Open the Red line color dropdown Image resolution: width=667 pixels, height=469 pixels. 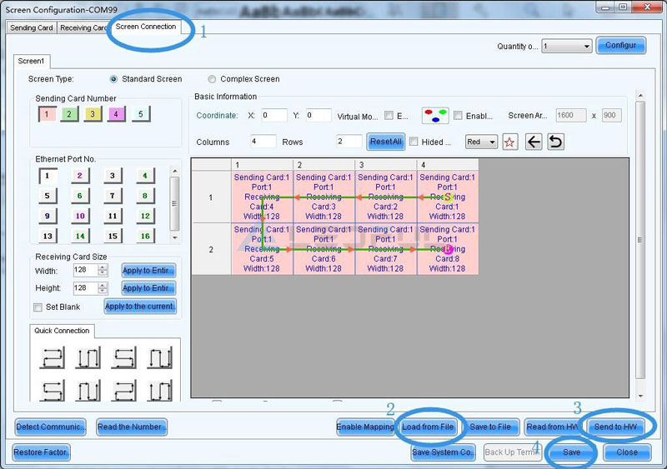[481, 142]
